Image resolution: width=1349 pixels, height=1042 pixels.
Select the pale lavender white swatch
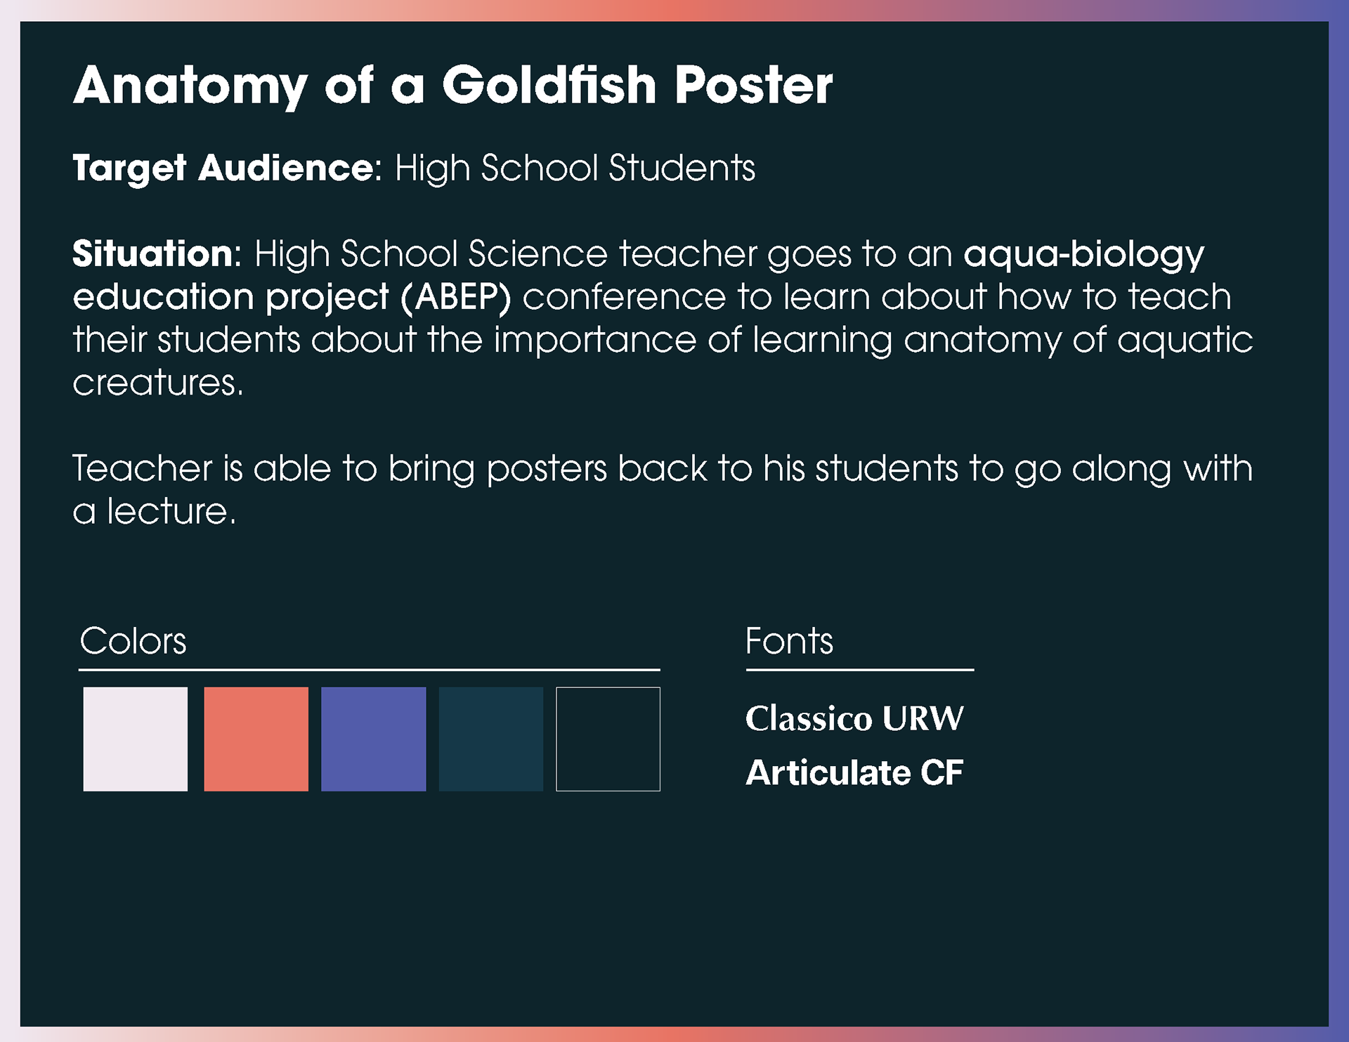pos(136,739)
